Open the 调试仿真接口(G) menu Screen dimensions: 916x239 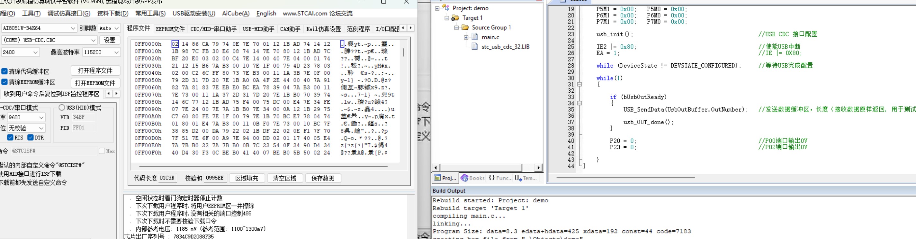pyautogui.click(x=69, y=14)
